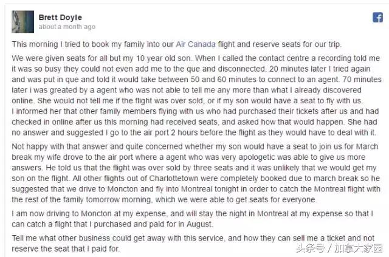Click the "about a month ago" timestamp
Image resolution: width=389 pixels, height=257 pixels.
pos(67,27)
